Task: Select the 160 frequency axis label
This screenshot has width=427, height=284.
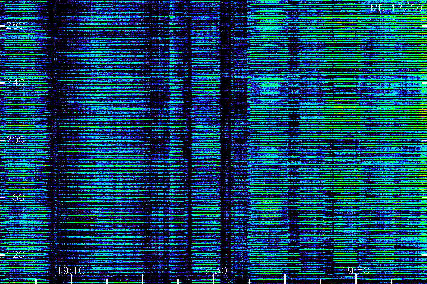Action: click(15, 197)
